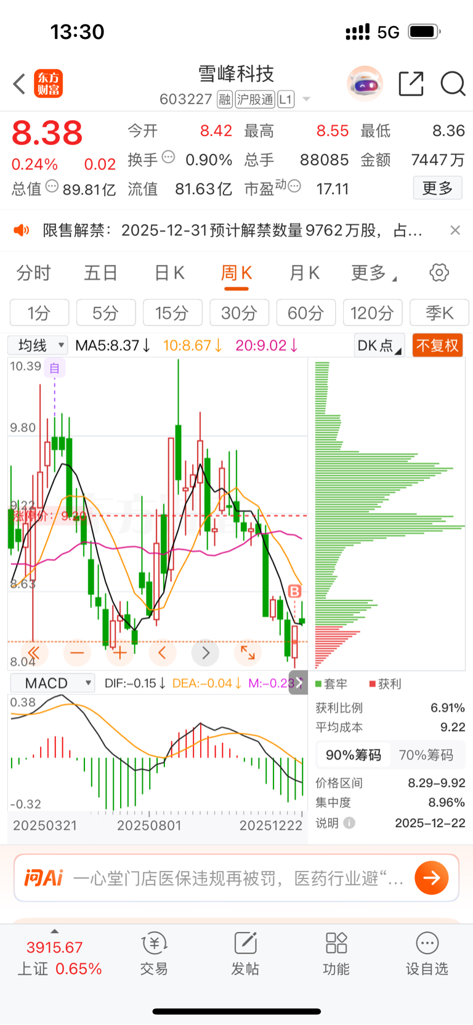The image size is (473, 1025).
Task: Select 70%筹码 toggle
Action: (426, 755)
